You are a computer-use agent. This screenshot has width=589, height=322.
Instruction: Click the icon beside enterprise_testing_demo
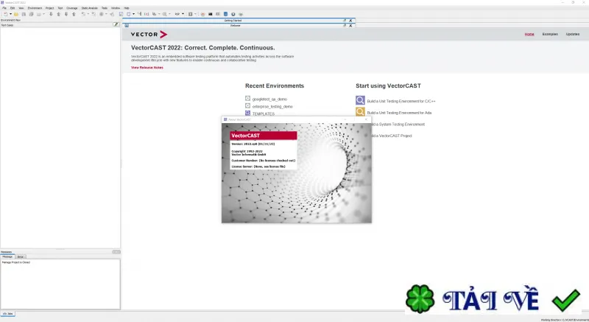[247, 106]
